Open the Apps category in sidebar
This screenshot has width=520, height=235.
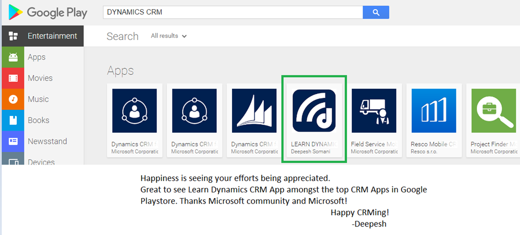[37, 57]
